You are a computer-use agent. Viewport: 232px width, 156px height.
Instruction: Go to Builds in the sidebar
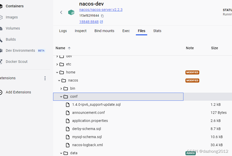point(11,39)
